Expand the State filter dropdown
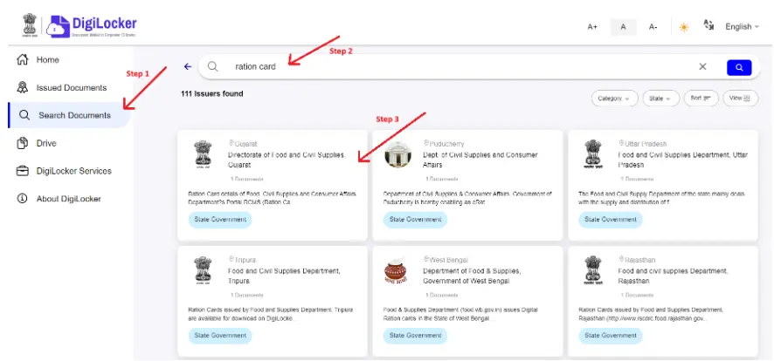774x361 pixels. [x=660, y=99]
